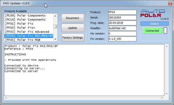This screenshot has height=105, width=174.
Task: Click the log area scroll up arrow
Action: (x=167, y=46)
